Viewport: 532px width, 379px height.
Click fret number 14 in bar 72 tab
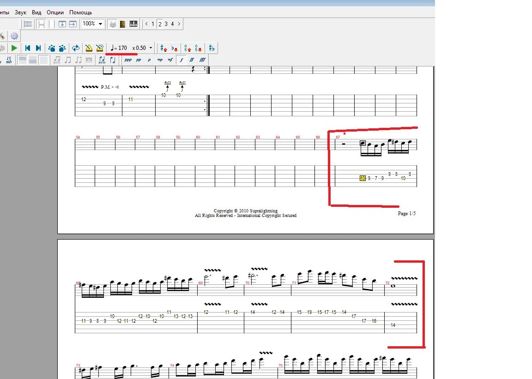[x=393, y=325]
